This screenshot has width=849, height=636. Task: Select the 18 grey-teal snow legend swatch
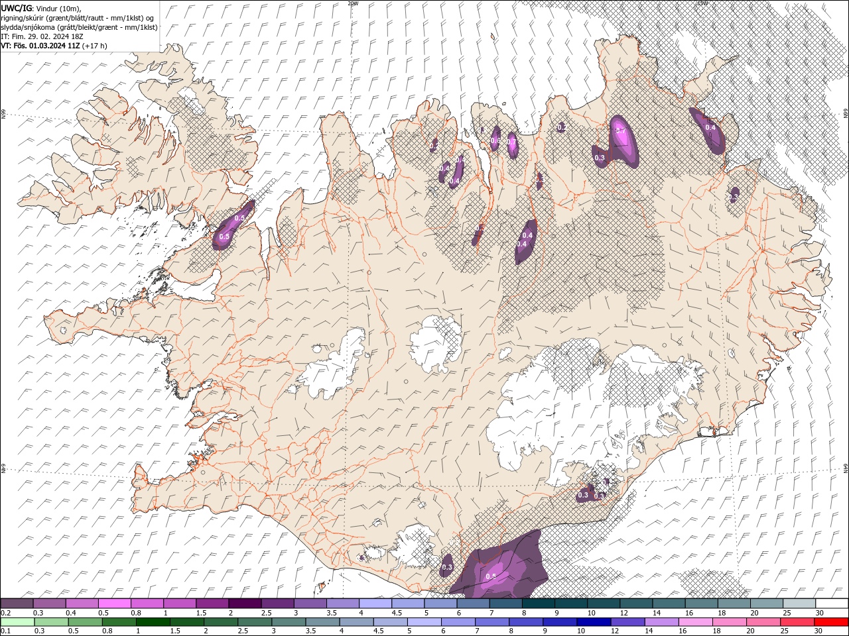(x=734, y=604)
